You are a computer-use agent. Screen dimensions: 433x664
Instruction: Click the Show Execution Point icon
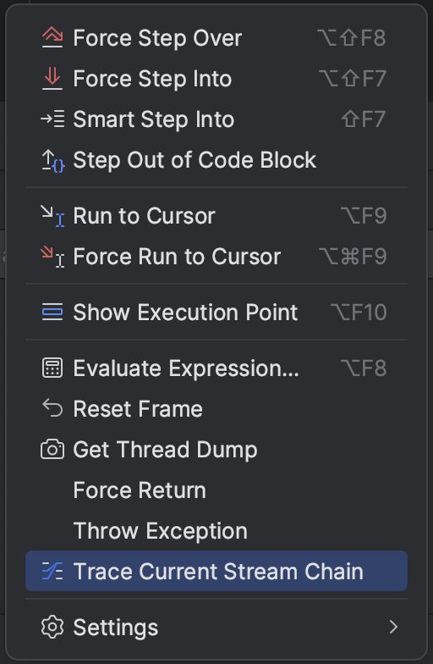pos(52,312)
